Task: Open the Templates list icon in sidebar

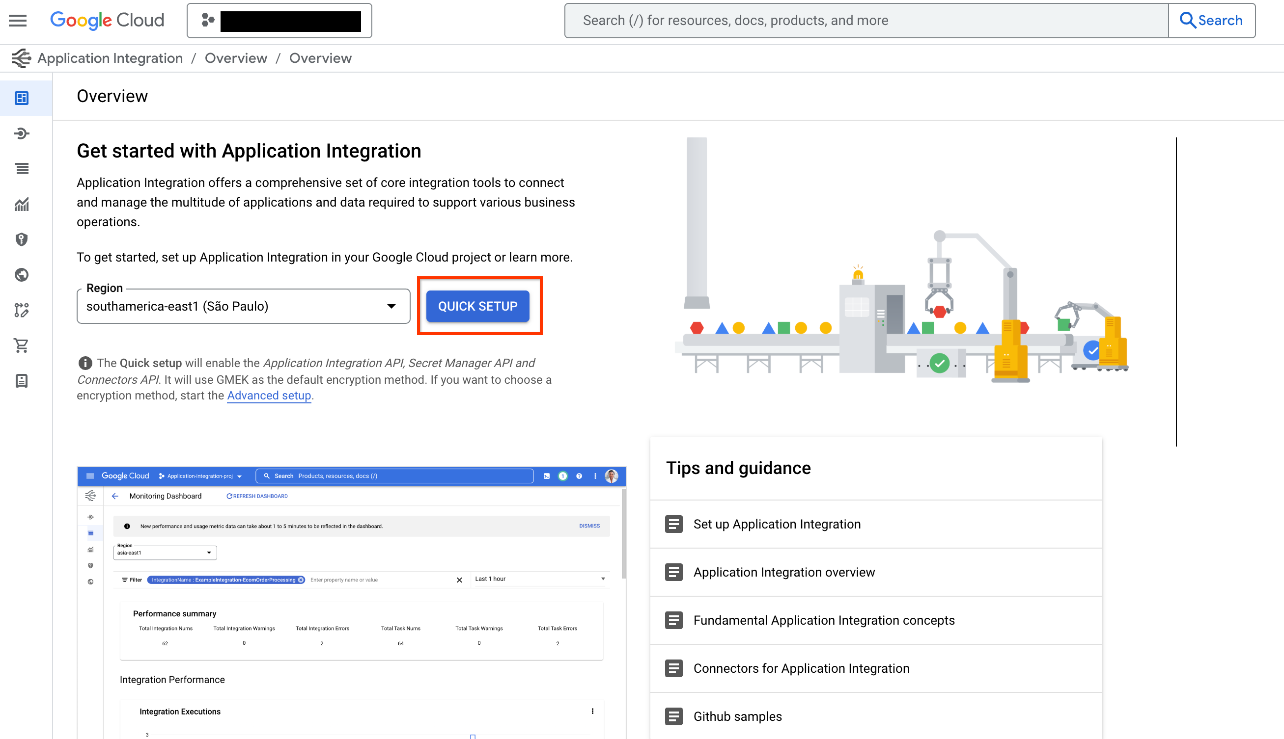Action: click(x=21, y=168)
